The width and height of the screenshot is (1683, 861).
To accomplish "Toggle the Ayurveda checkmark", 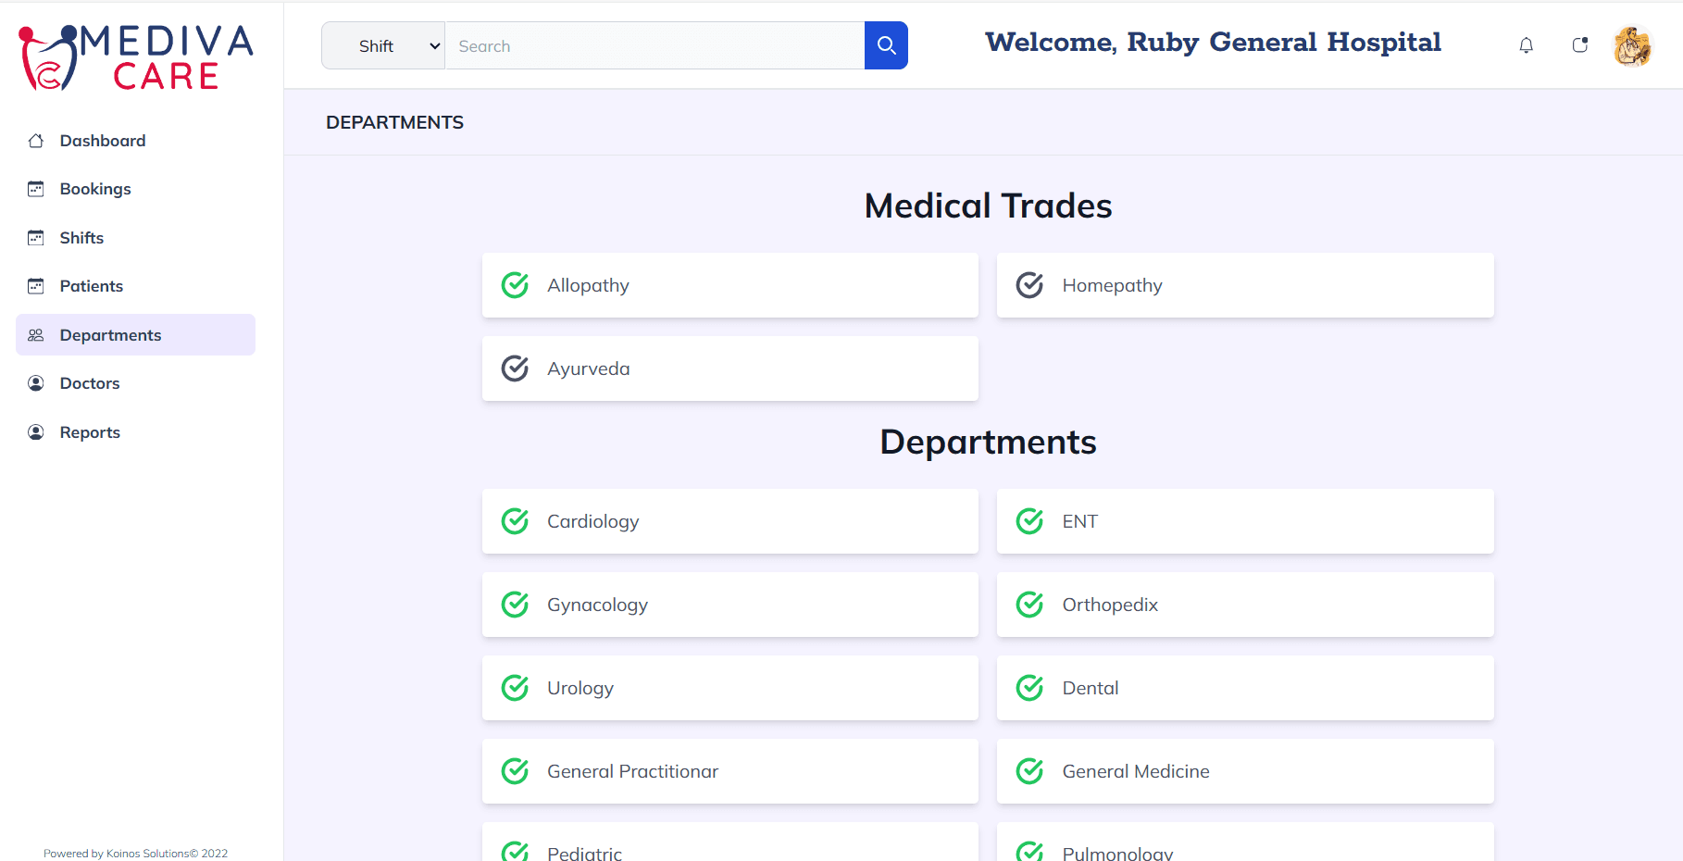I will point(515,368).
